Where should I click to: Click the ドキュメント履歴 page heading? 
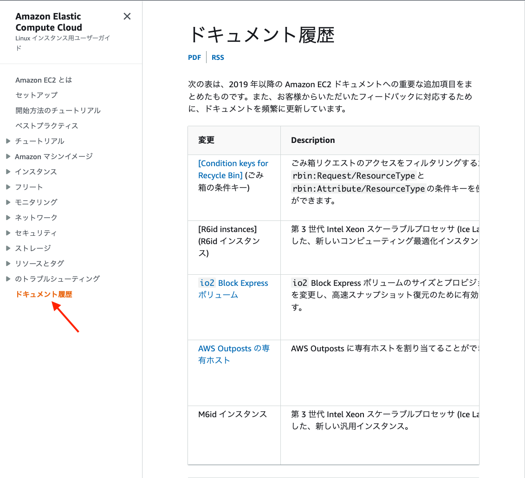point(261,35)
